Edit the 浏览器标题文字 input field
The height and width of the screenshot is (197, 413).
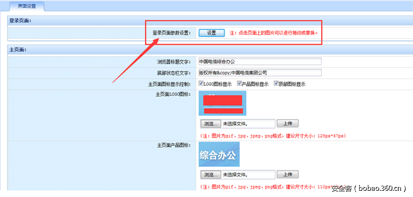coord(260,62)
